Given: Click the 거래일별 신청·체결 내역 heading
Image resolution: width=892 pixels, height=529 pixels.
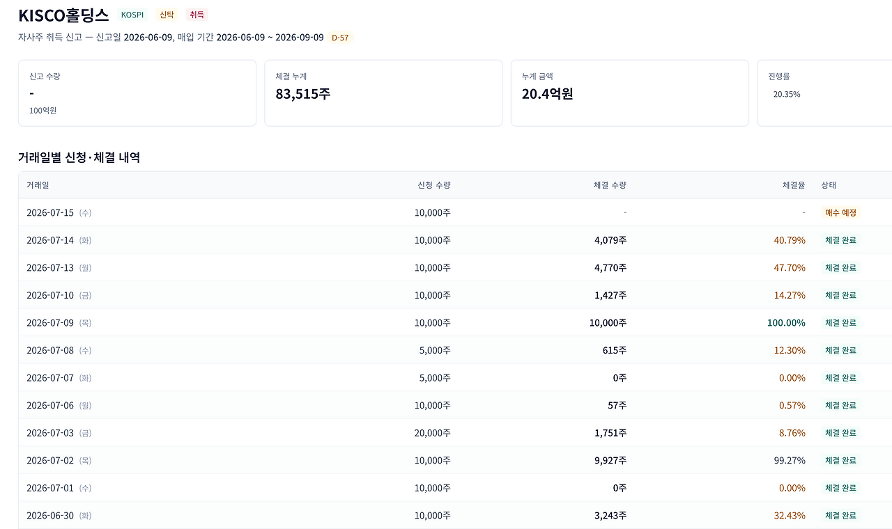Looking at the screenshot, I should point(79,157).
